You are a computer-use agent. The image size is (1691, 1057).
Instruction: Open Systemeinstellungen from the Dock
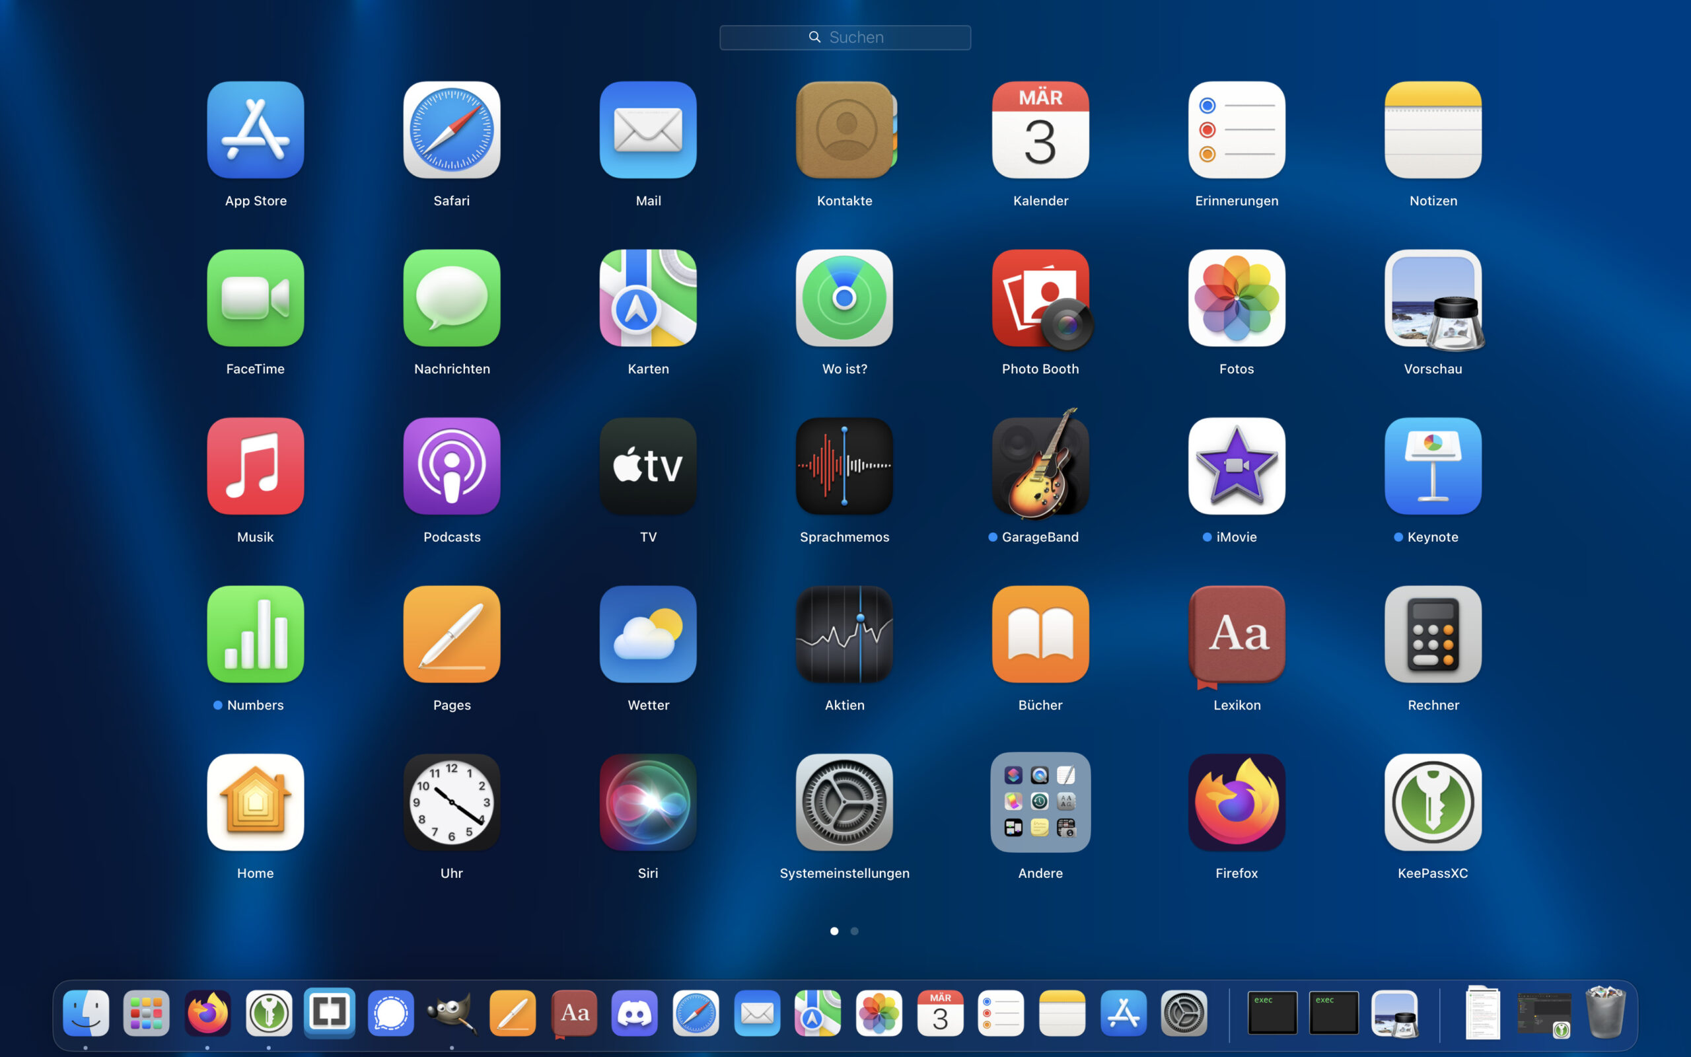pos(1184,1013)
